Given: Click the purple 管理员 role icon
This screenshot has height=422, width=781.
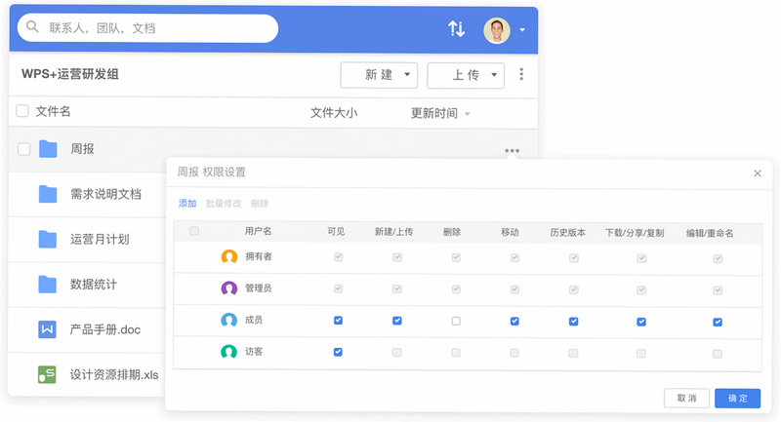Looking at the screenshot, I should tap(229, 288).
